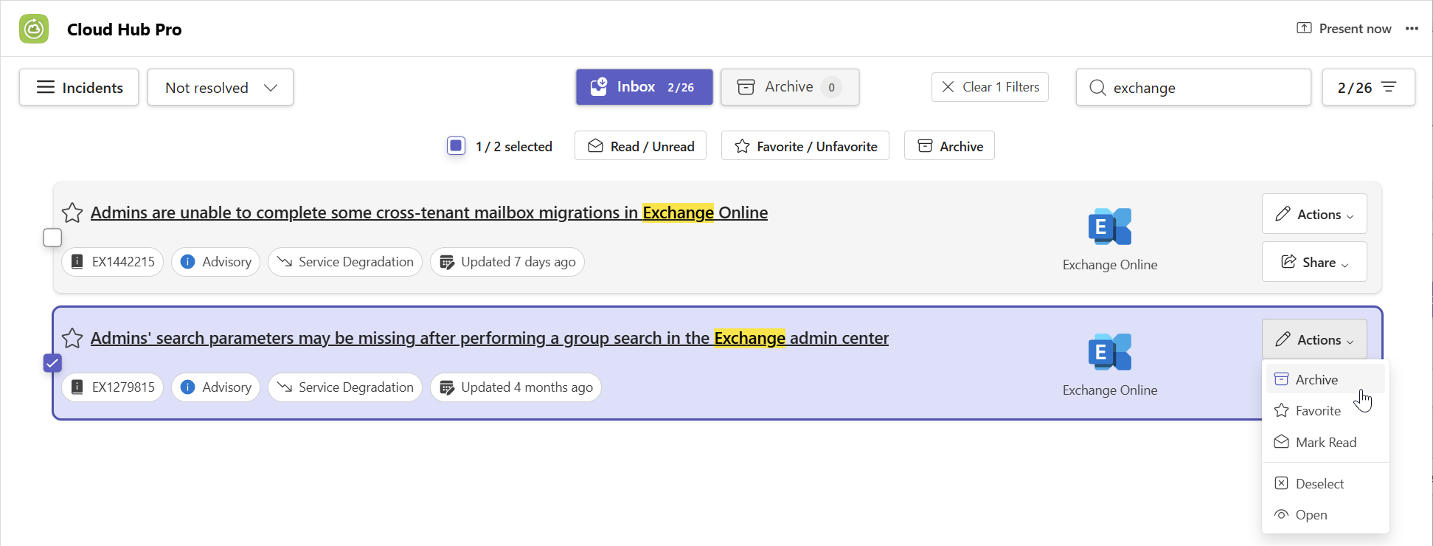Image resolution: width=1433 pixels, height=546 pixels.
Task: Click the exchange search field
Action: point(1193,87)
